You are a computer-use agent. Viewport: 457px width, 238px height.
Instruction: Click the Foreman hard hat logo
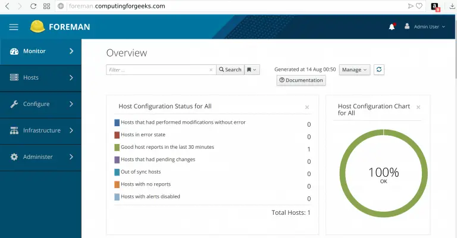tap(37, 27)
